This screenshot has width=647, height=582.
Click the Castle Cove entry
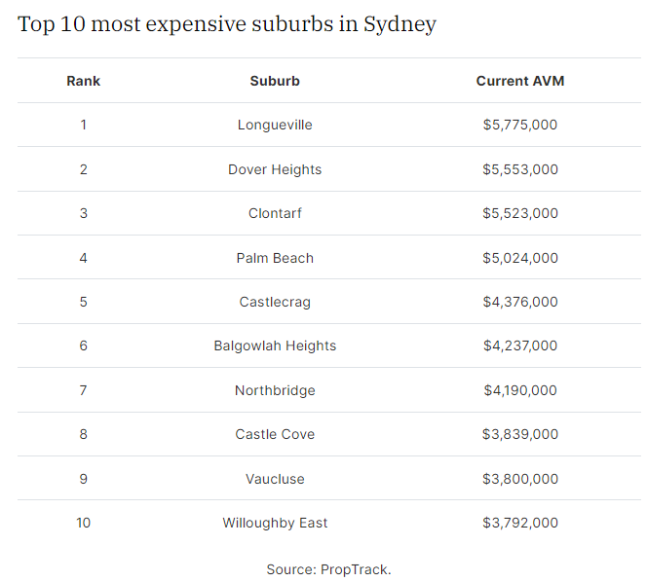(x=275, y=434)
